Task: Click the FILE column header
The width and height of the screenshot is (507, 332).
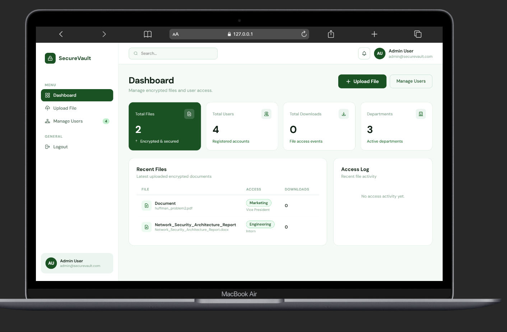Action: (x=145, y=189)
